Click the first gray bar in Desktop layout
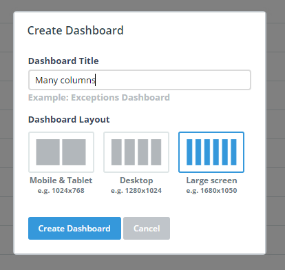The width and height of the screenshot is (285, 270). (x=116, y=152)
